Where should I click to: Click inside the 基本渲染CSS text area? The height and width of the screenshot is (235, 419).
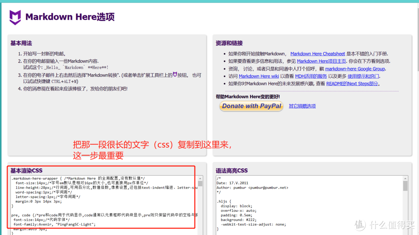104,205
